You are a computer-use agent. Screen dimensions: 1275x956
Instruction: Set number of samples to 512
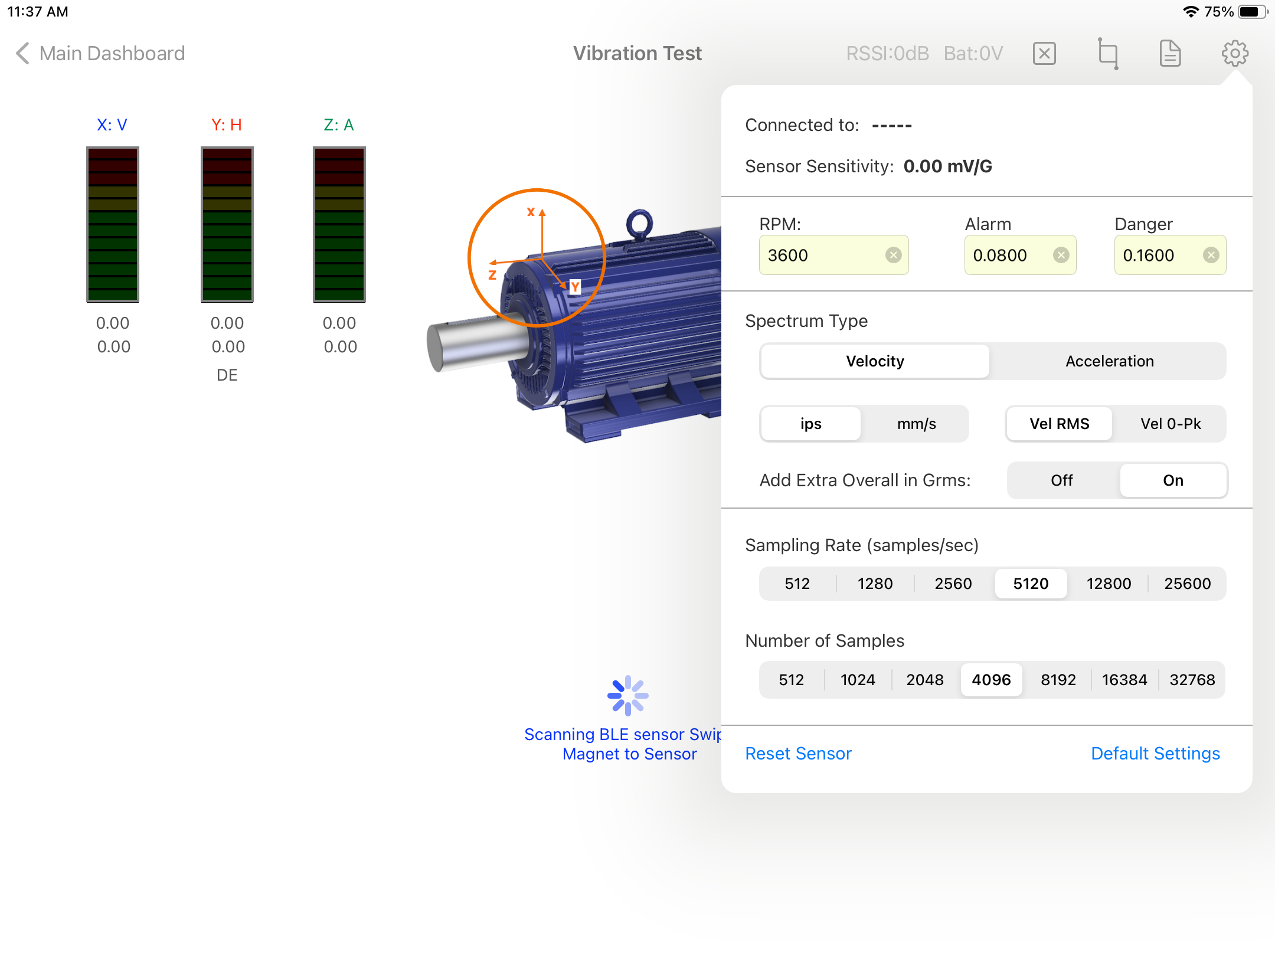[791, 680]
